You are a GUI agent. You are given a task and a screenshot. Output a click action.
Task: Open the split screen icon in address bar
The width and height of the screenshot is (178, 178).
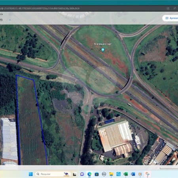[168, 8]
